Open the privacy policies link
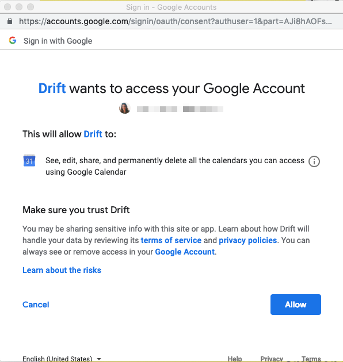The width and height of the screenshot is (343, 362). tap(247, 240)
